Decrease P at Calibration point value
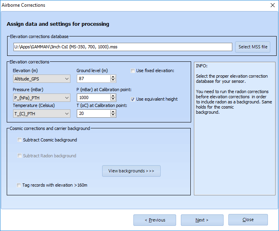 pos(113,99)
